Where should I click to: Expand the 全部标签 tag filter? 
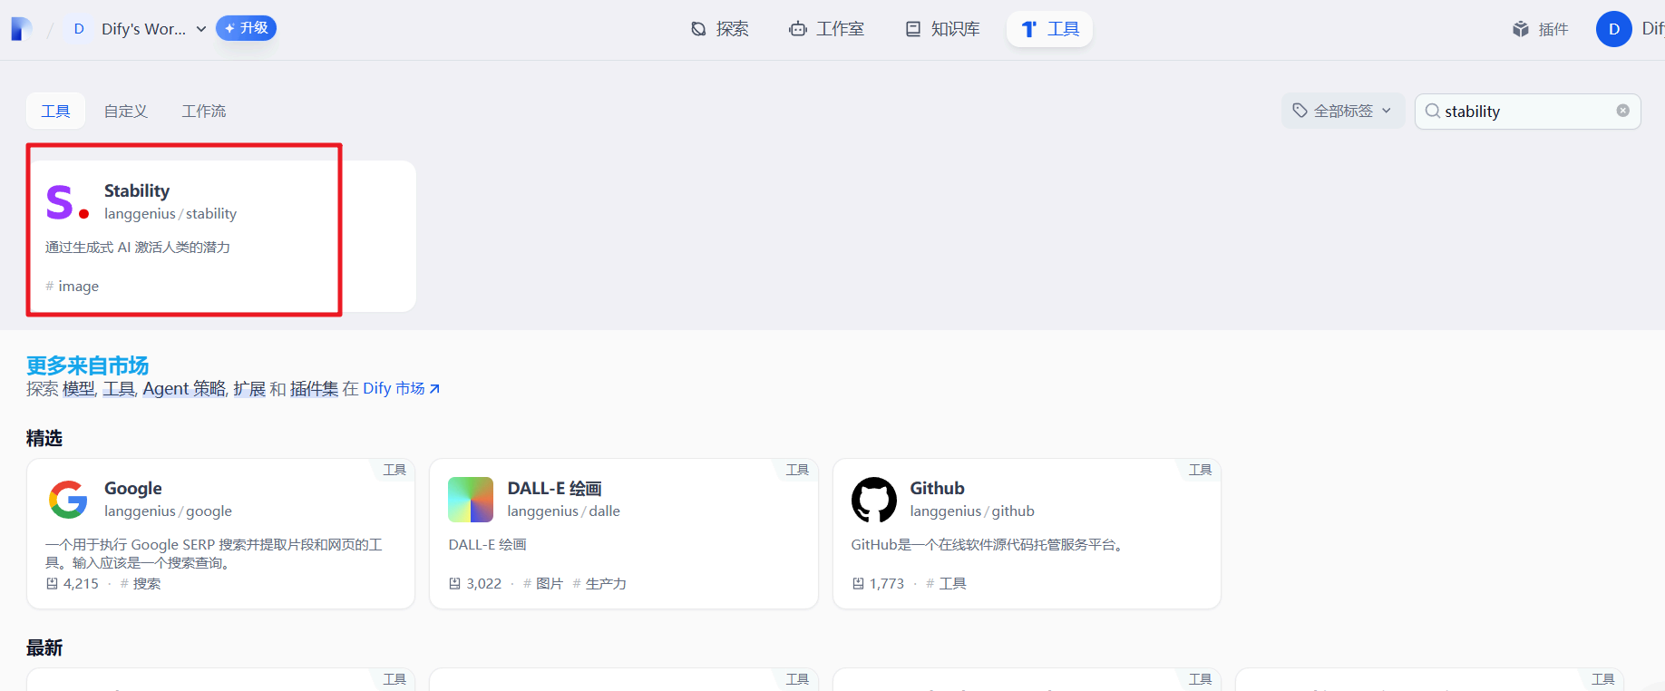click(x=1342, y=111)
